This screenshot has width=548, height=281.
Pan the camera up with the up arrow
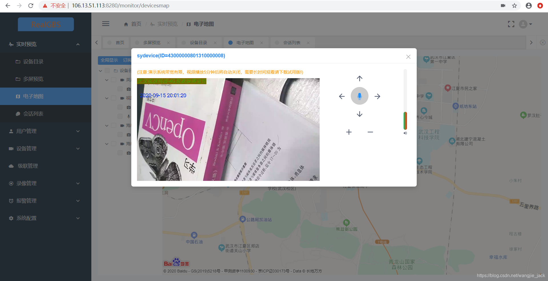(359, 78)
